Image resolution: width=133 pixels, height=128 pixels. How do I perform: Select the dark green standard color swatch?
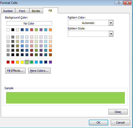click(x=32, y=62)
